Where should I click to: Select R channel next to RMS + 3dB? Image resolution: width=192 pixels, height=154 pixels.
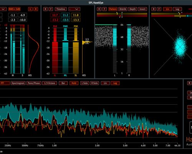pos(36,9)
